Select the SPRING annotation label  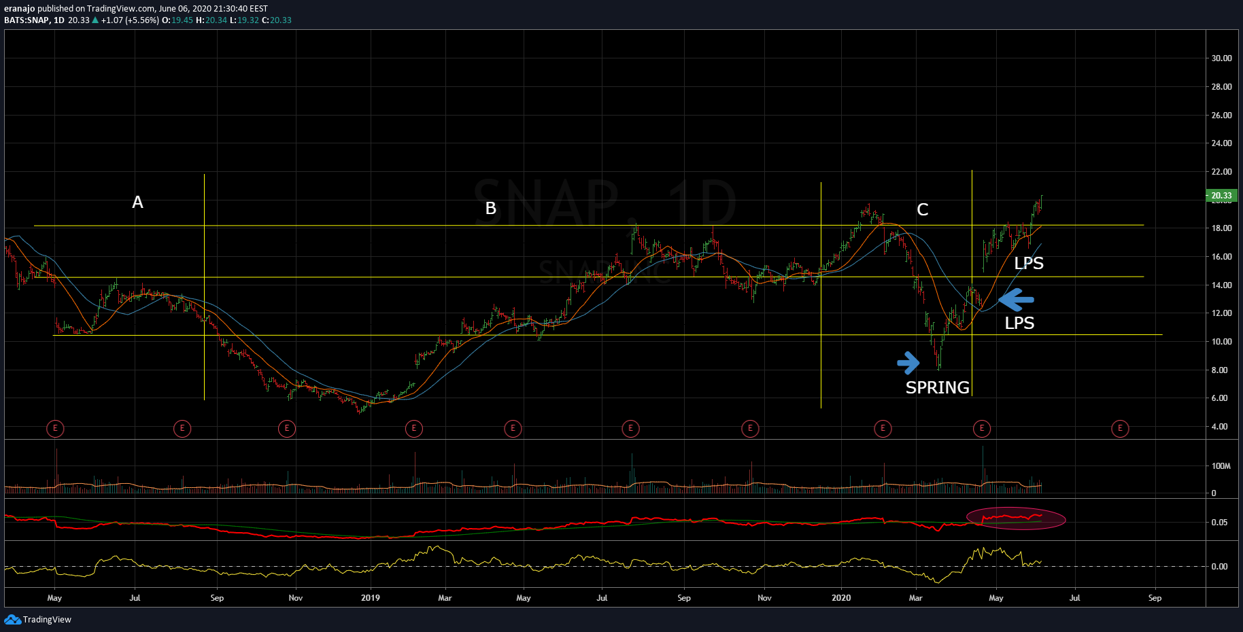pyautogui.click(x=937, y=387)
